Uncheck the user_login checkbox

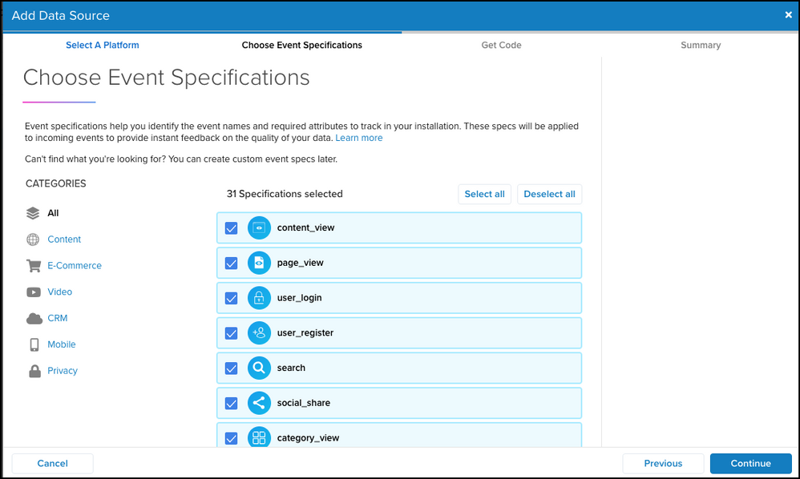point(232,298)
